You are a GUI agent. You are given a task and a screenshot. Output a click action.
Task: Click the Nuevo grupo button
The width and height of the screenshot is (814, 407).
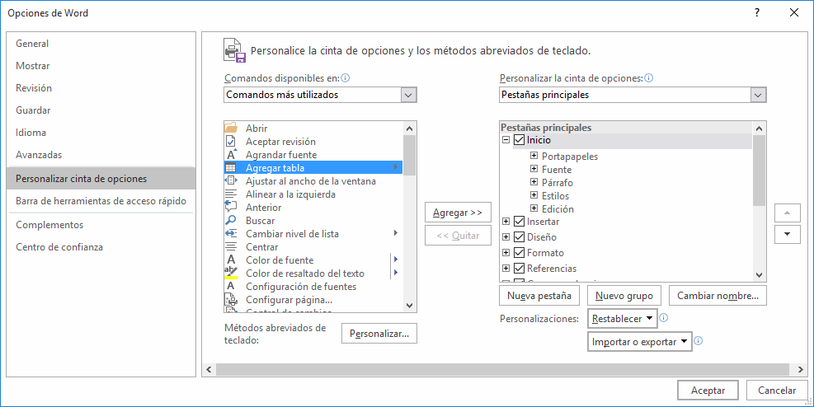tap(624, 296)
